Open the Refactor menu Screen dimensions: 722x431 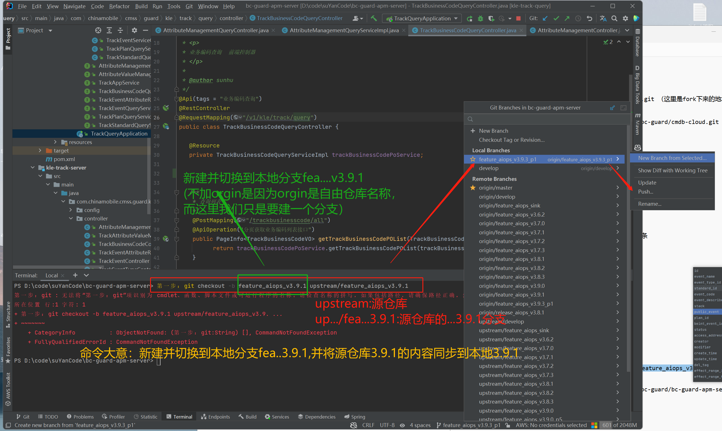[119, 6]
